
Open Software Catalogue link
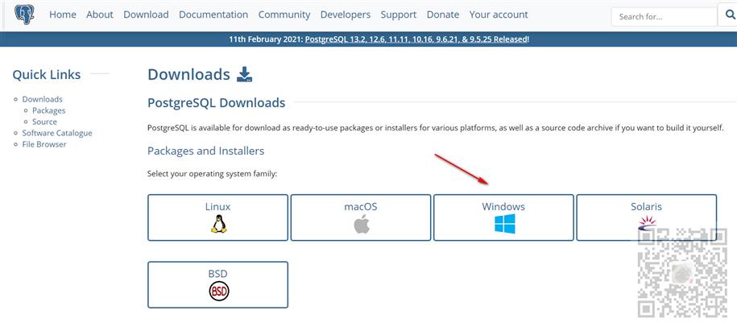click(x=57, y=133)
